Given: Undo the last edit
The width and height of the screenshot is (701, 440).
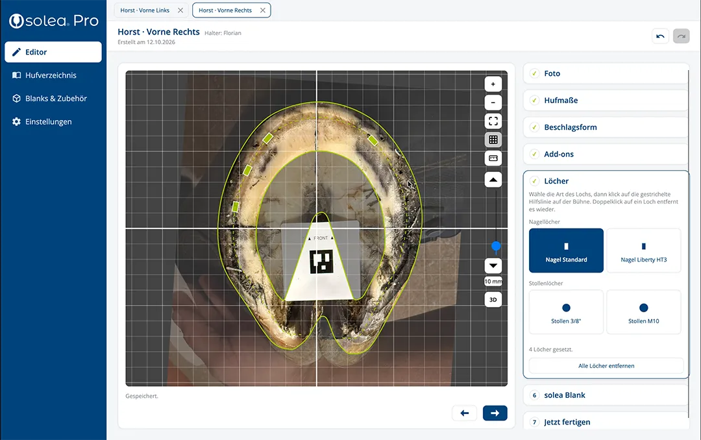Looking at the screenshot, I should (x=660, y=36).
